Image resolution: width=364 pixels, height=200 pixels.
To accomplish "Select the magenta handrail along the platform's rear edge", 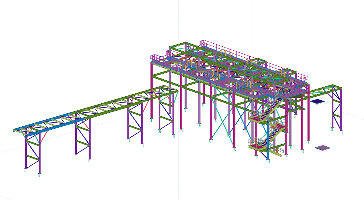I will coord(243,54).
